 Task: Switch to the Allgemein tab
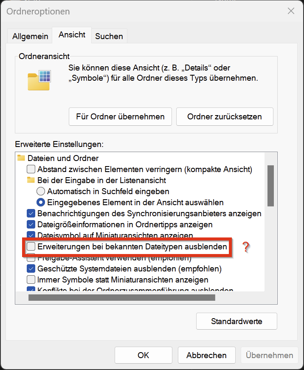[x=30, y=36]
